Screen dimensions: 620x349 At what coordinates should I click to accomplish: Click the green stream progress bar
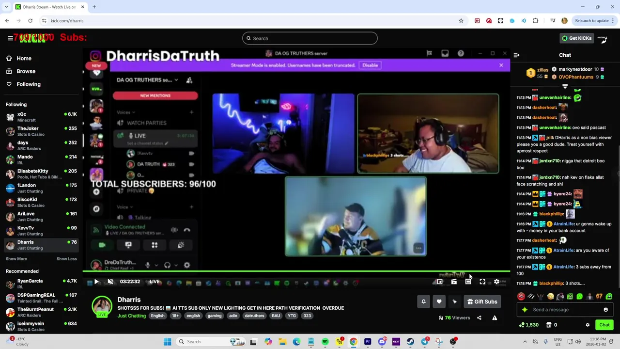[x=296, y=272]
